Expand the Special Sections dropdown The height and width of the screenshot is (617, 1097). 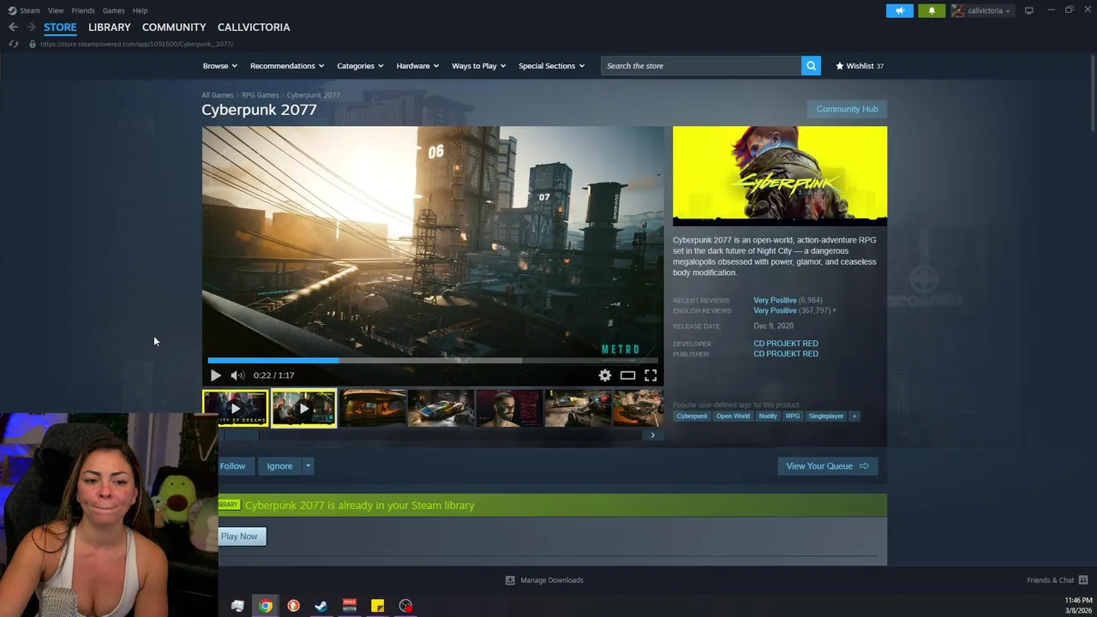click(x=551, y=66)
